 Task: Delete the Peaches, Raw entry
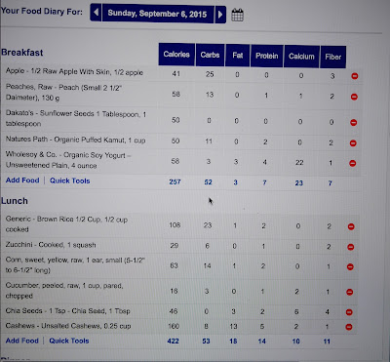tap(354, 97)
